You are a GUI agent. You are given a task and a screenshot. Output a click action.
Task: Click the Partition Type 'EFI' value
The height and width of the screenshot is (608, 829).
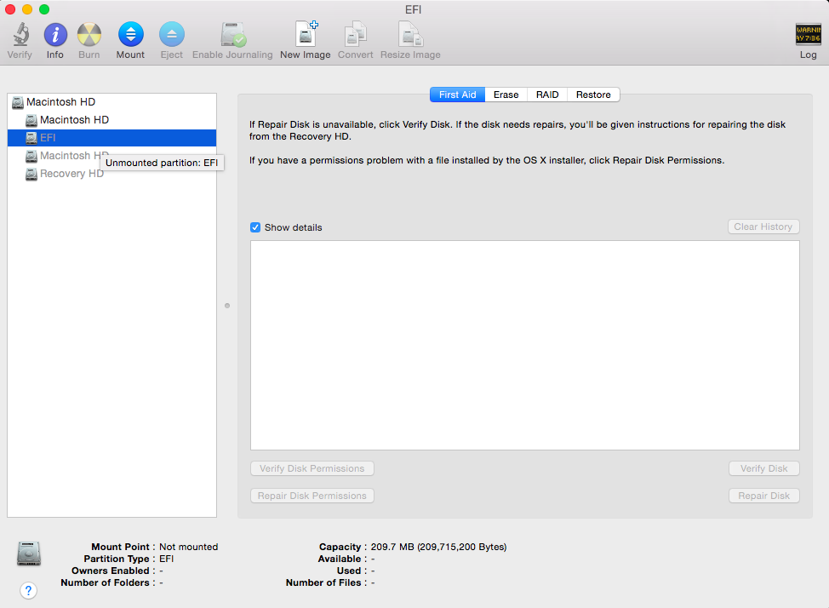(167, 559)
